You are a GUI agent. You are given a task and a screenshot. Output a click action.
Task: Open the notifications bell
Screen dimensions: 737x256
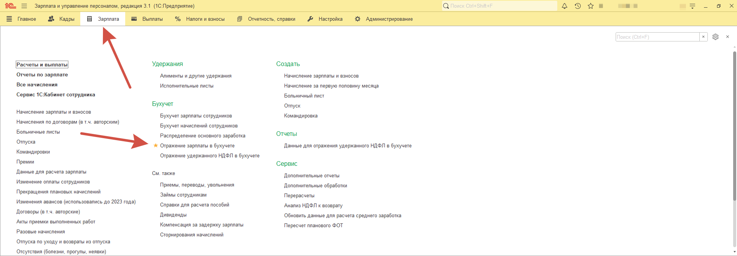pos(565,6)
